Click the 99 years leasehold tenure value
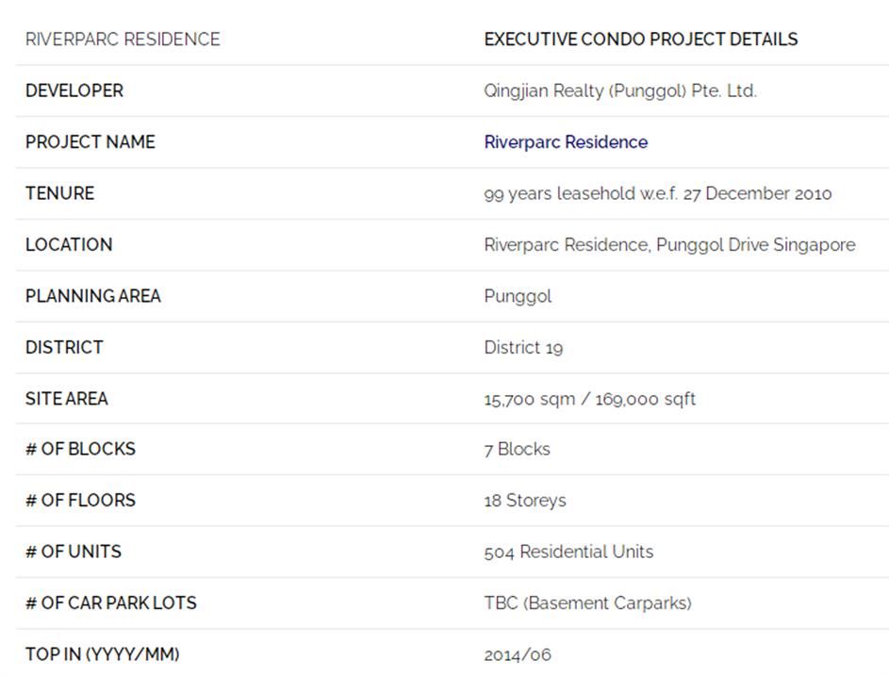Viewport: 889px width, 676px height. point(658,193)
